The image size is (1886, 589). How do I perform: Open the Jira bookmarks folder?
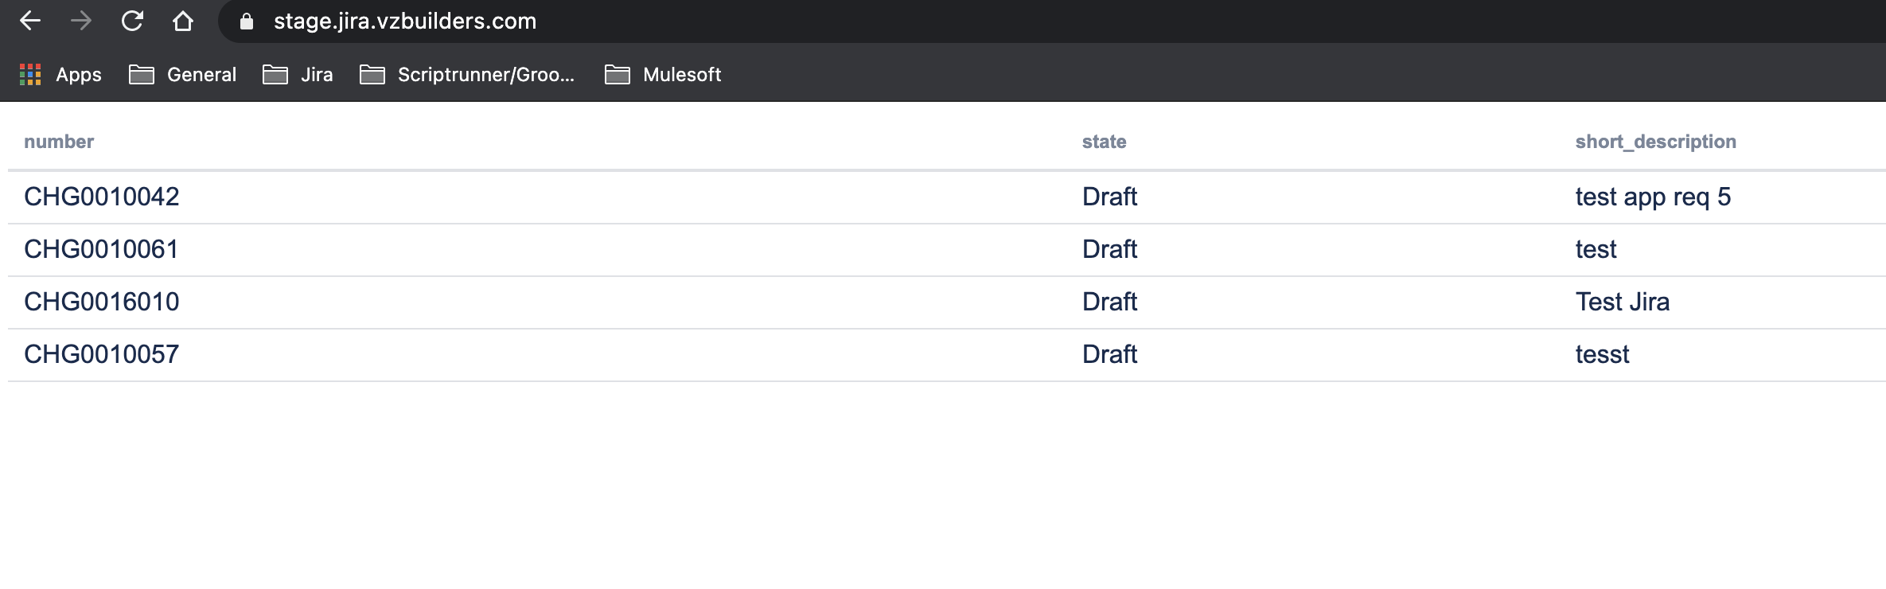click(298, 75)
